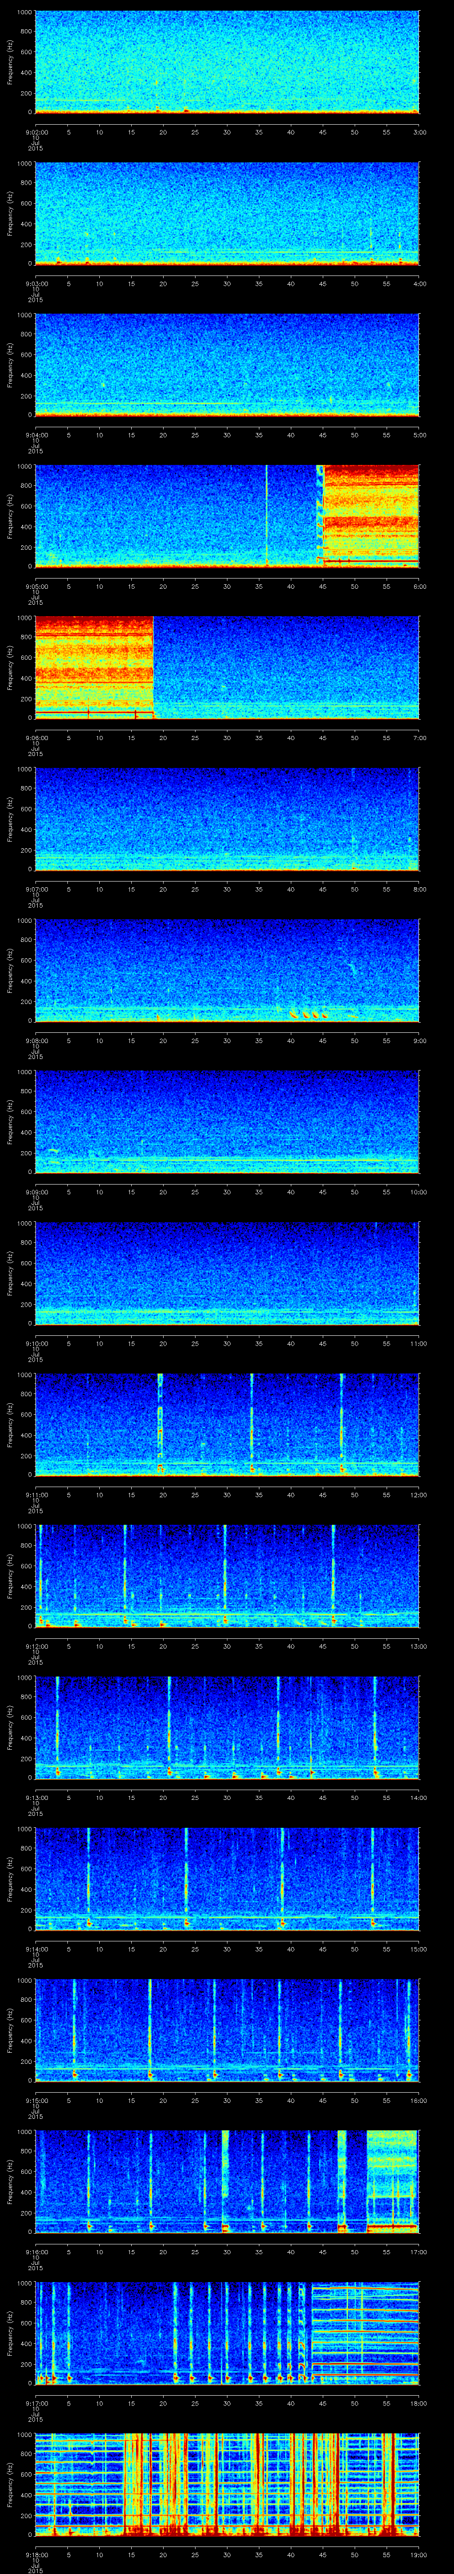Select the 9:13:00 spectrogram plot

(x=227, y=1727)
